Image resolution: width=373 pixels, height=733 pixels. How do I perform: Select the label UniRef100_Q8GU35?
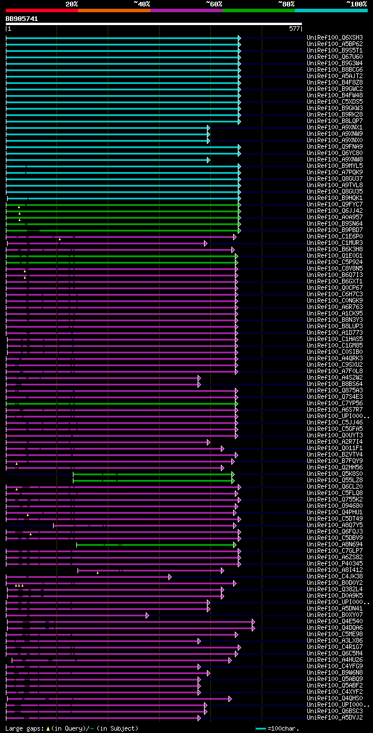[335, 191]
